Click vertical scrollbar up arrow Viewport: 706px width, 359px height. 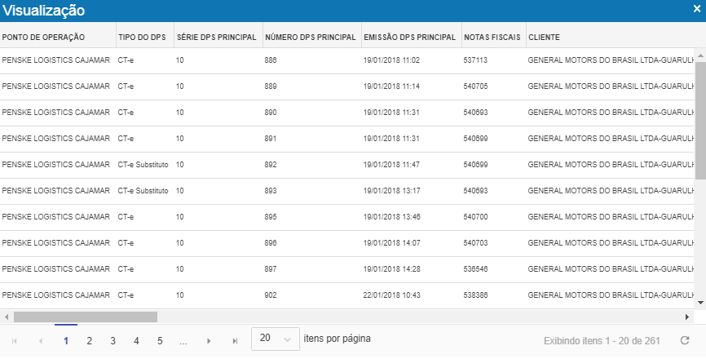point(700,55)
